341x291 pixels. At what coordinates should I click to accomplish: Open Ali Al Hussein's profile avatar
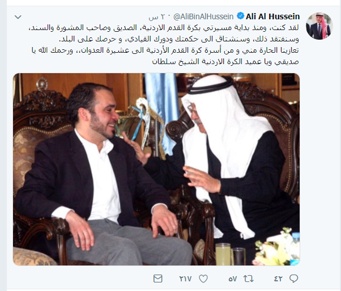point(319,26)
